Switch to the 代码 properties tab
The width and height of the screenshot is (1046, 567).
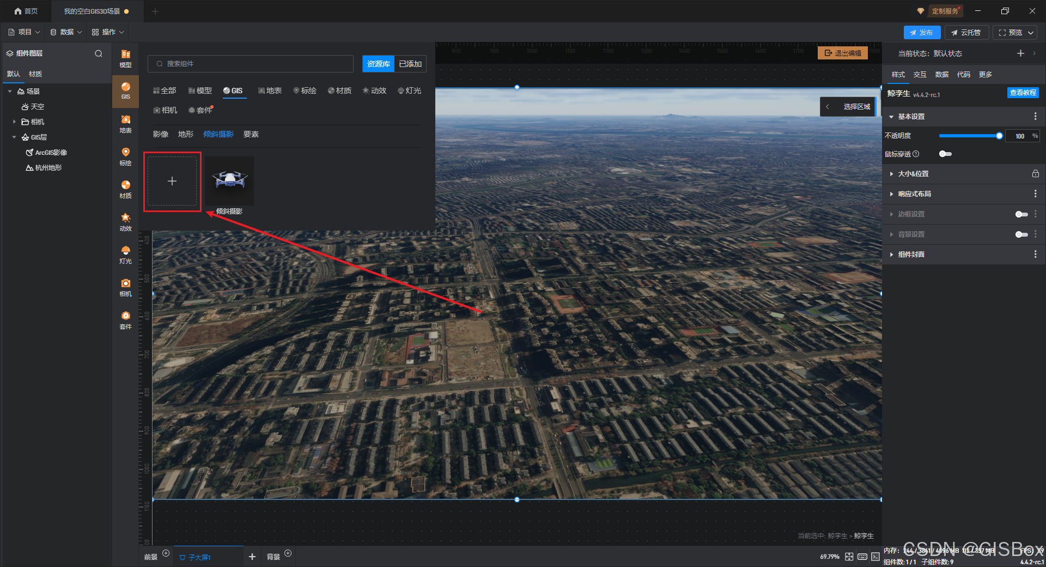964,74
